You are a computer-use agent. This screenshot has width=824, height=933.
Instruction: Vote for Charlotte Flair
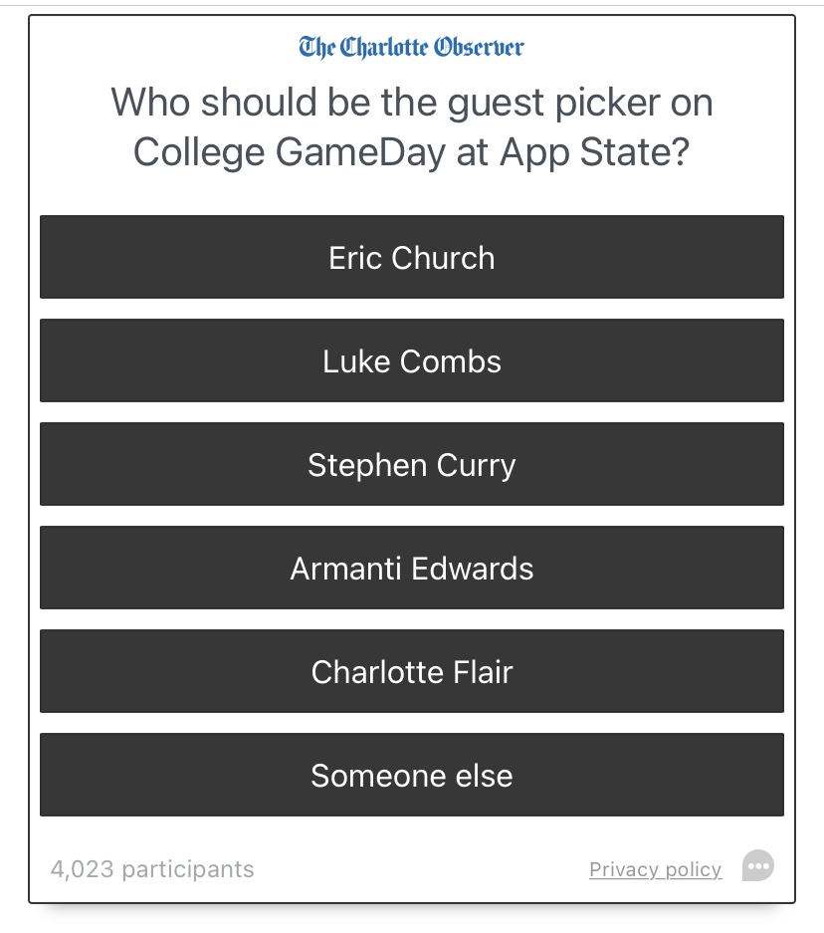click(x=411, y=671)
